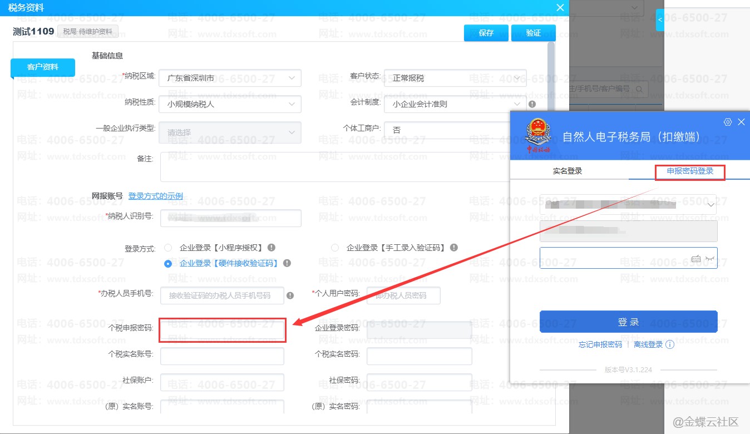Switch to 申报密码登录 tab
Image resolution: width=750 pixels, height=434 pixels.
(690, 171)
